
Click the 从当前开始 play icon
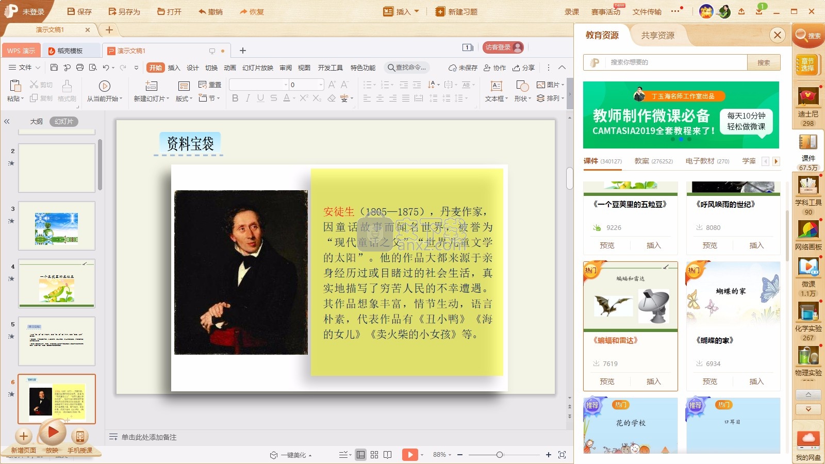104,86
